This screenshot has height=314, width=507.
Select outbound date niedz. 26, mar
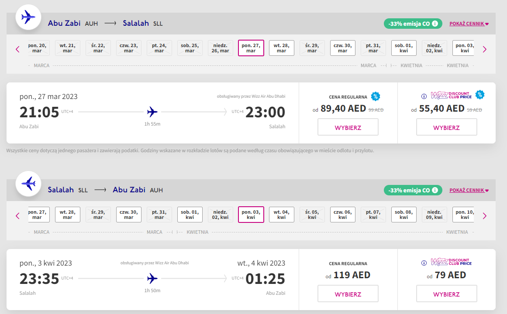click(x=220, y=48)
